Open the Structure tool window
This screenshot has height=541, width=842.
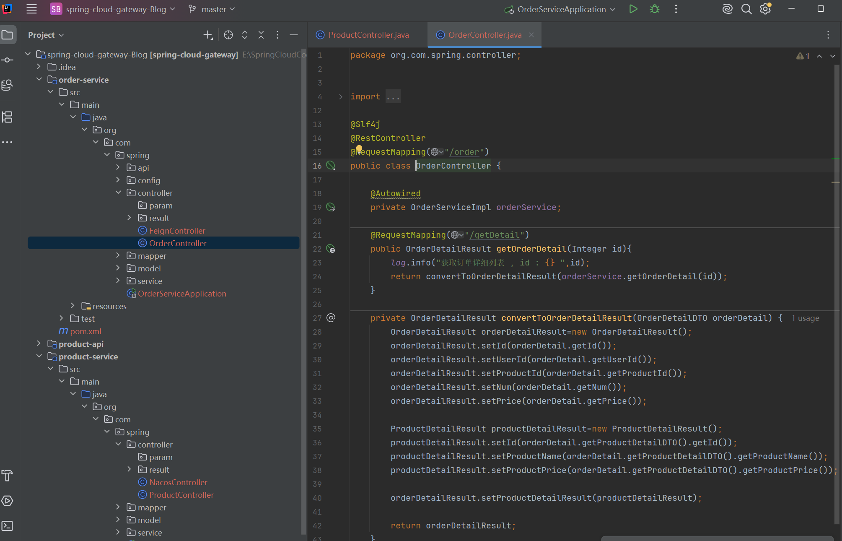point(8,117)
